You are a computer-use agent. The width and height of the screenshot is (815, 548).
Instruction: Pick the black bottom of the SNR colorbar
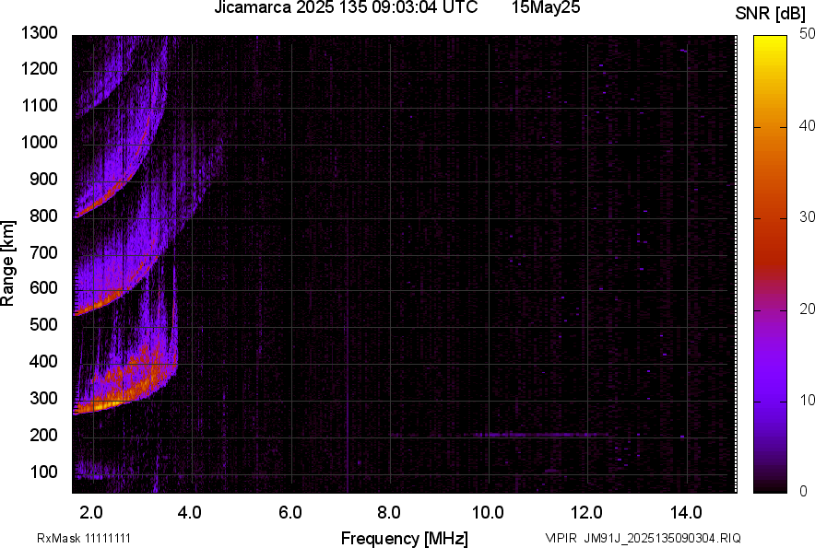pyautogui.click(x=770, y=488)
